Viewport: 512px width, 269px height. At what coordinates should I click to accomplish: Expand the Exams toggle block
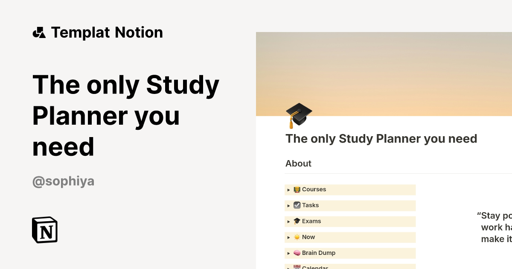pos(289,221)
